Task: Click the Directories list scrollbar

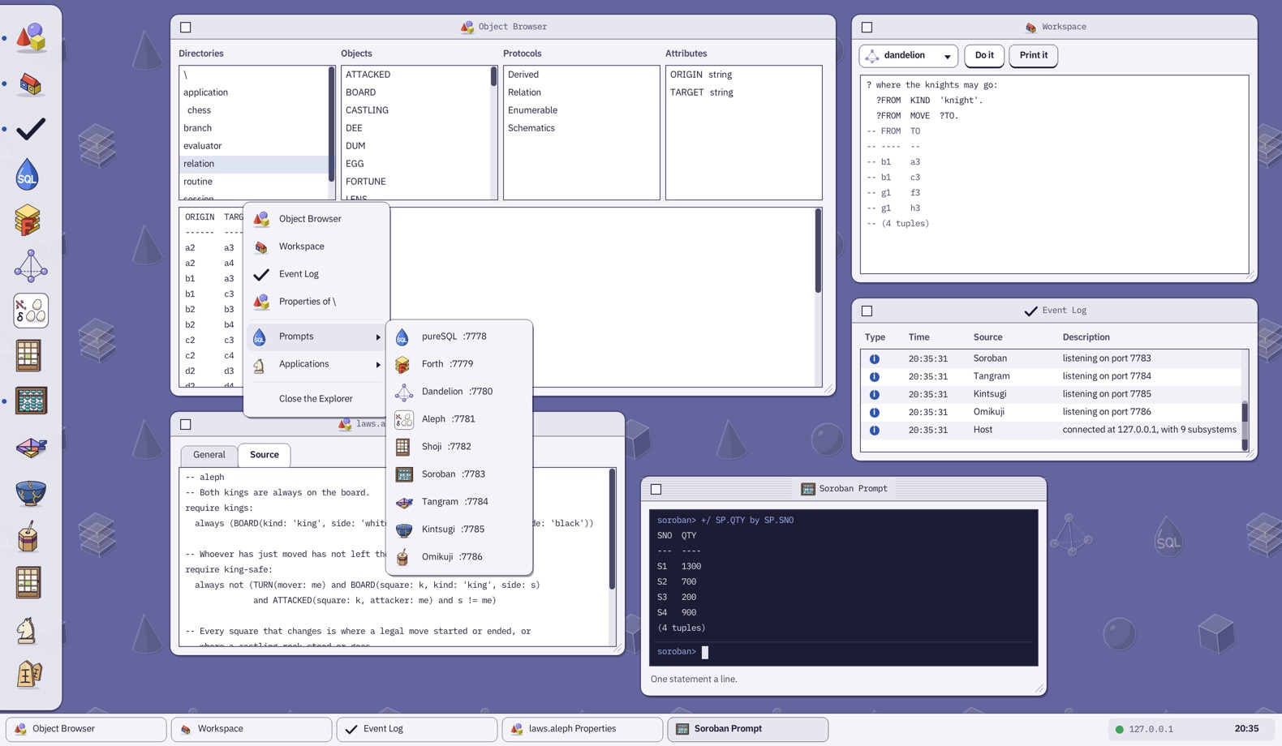Action: (x=331, y=124)
